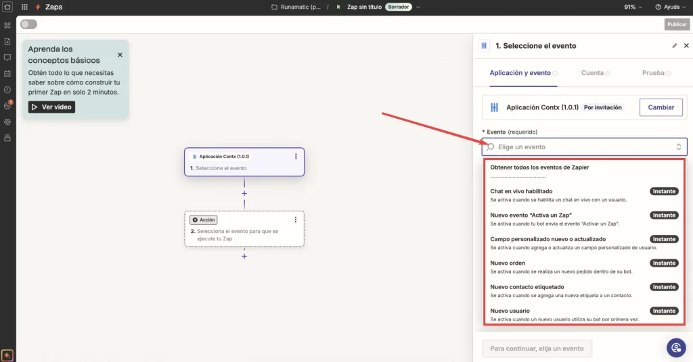Click the Zap sin título name
Screen dimensions: 693x362
(x=364, y=7)
